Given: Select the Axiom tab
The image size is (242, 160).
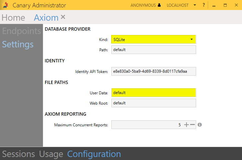Looking at the screenshot, I should (x=46, y=18).
